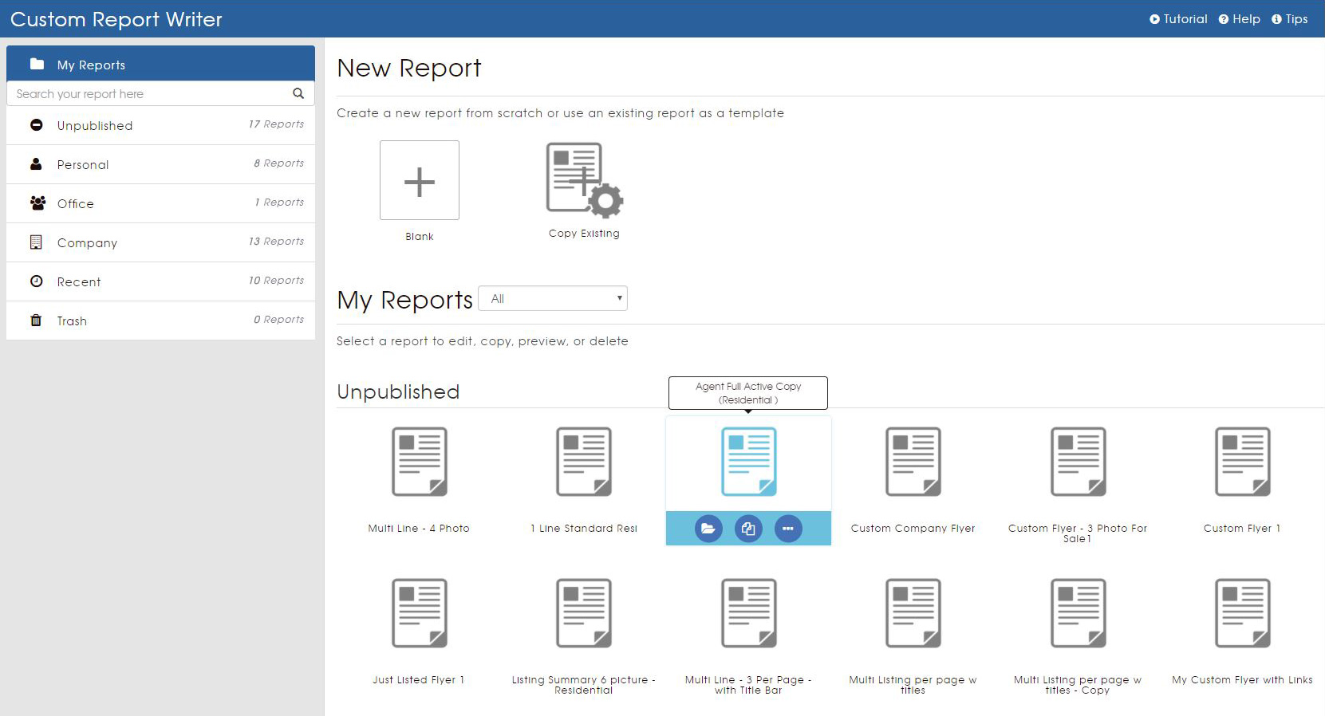The width and height of the screenshot is (1325, 716).
Task: Click the search magnifier icon
Action: [298, 93]
